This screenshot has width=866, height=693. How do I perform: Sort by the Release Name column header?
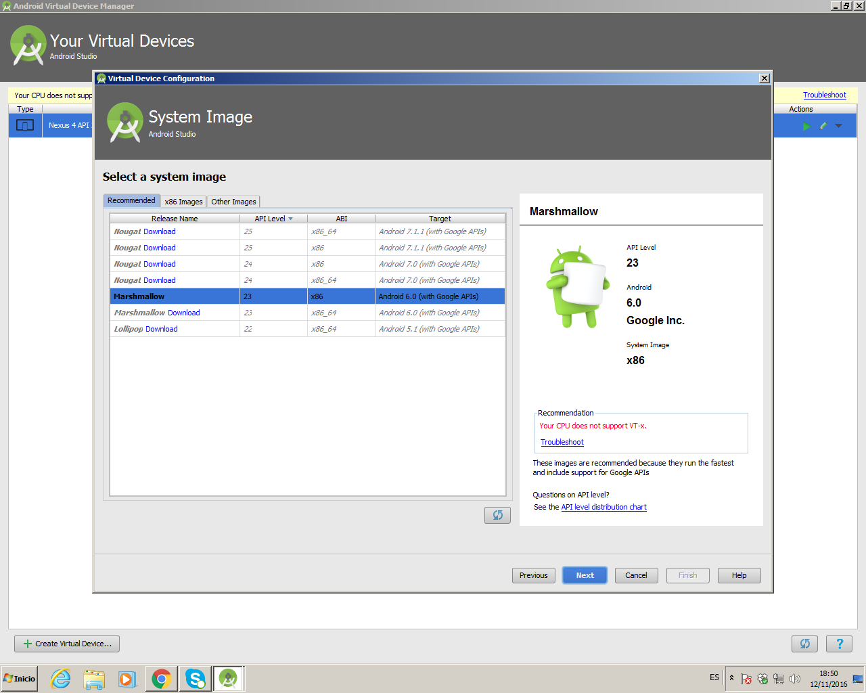click(x=175, y=219)
